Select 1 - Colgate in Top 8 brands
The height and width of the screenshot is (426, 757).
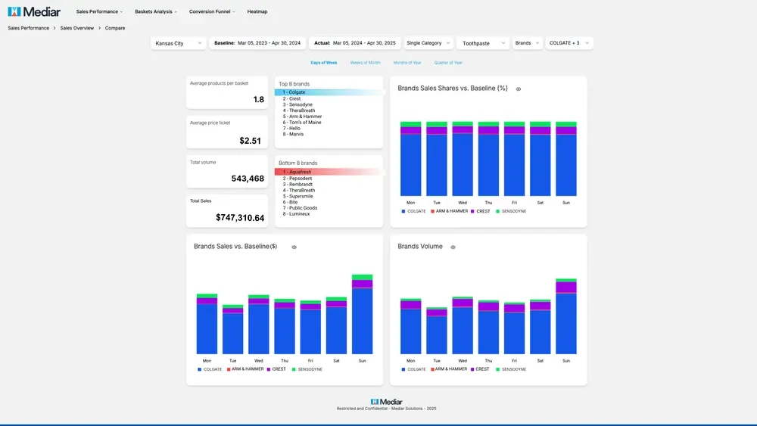point(329,92)
